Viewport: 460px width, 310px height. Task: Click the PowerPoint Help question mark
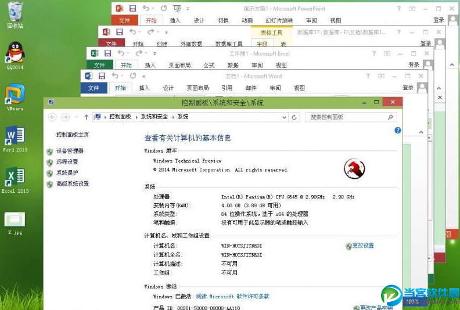coord(398,9)
